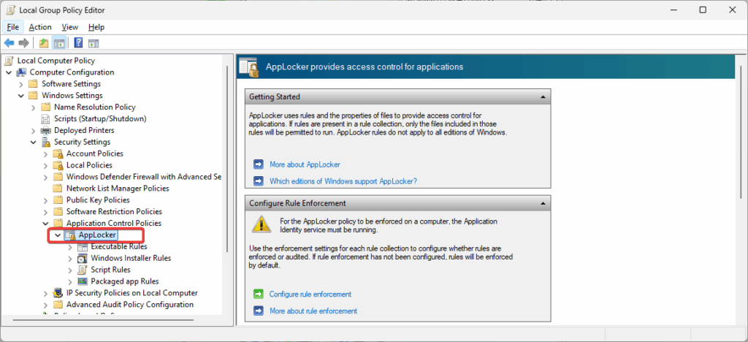The width and height of the screenshot is (748, 342).
Task: Maximize the Local Group Policy Editor window
Action: coord(703,9)
